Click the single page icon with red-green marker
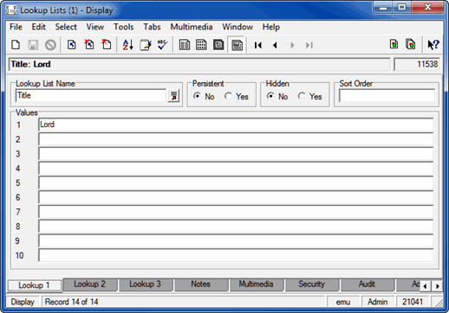The width and height of the screenshot is (449, 313). point(394,44)
